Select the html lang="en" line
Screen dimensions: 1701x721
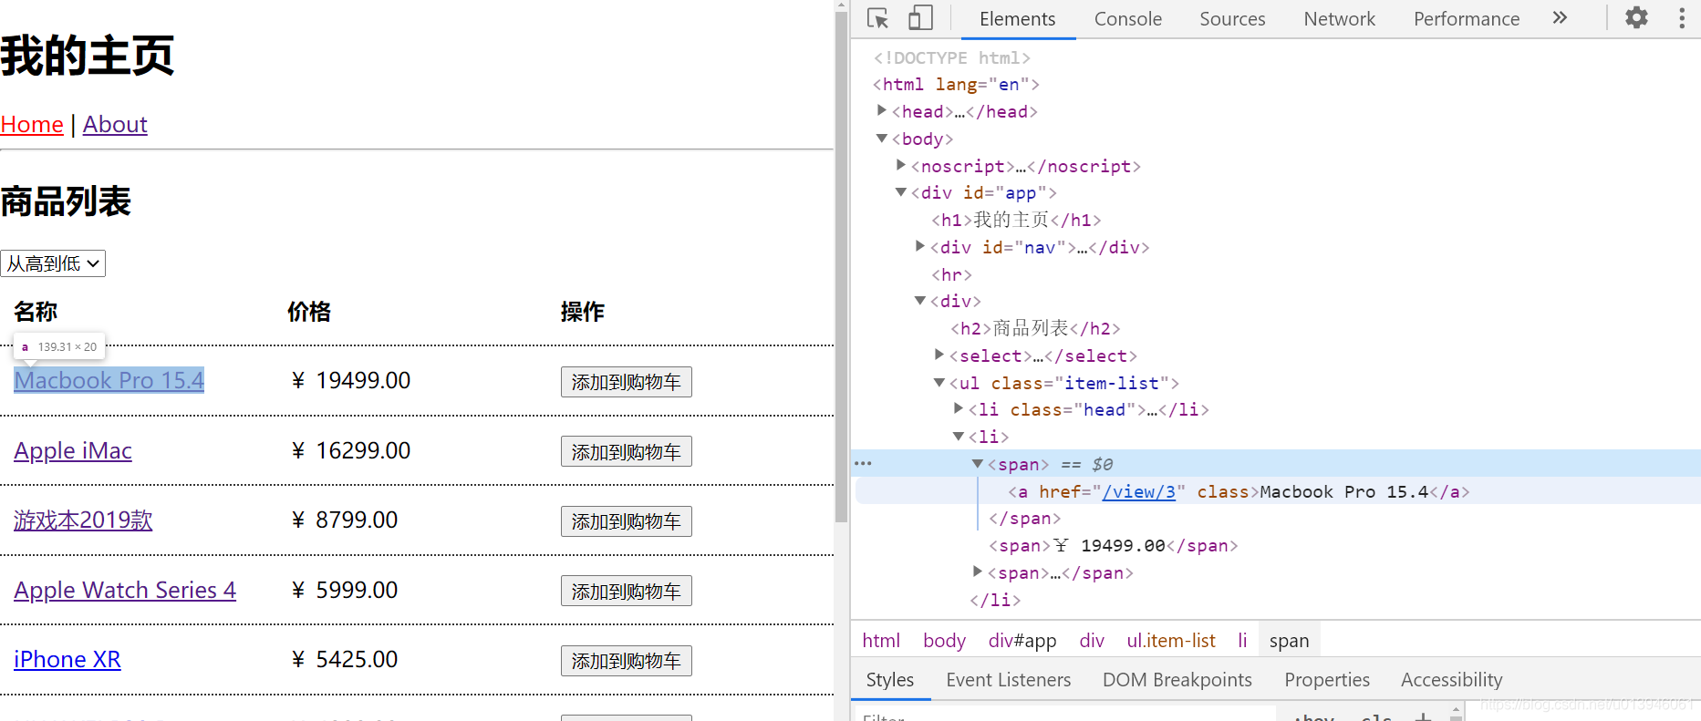pos(956,84)
